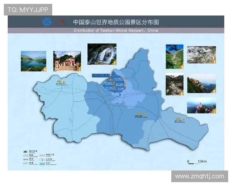Open pink blossom summit photo thumbnail numbered 7
Screen dimensions: 232x186
[x=201, y=105]
